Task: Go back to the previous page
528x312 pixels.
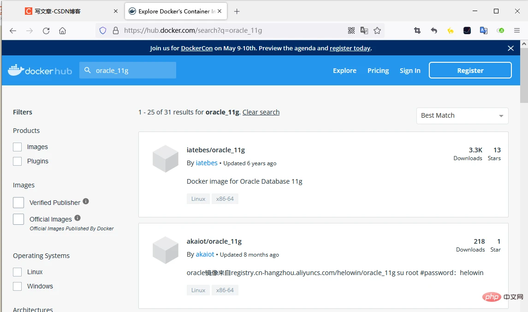Action: pyautogui.click(x=13, y=30)
